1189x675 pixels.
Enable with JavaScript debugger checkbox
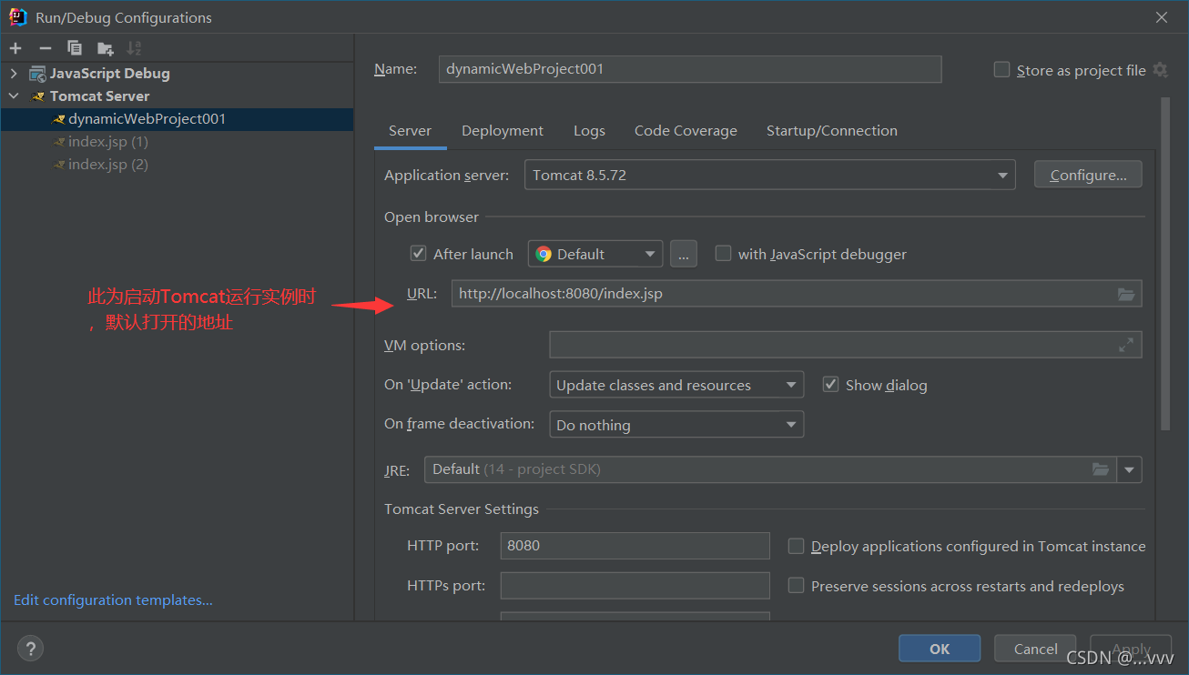pyautogui.click(x=723, y=254)
